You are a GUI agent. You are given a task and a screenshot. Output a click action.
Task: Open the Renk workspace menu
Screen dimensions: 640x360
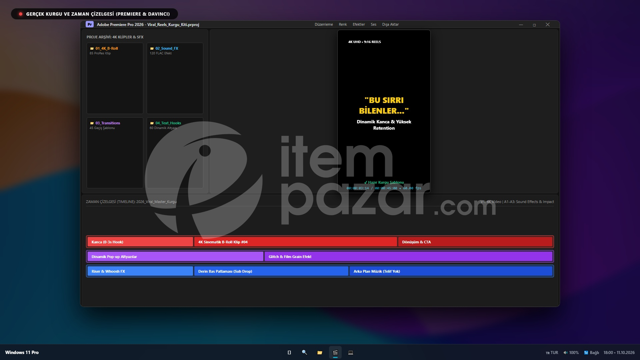click(343, 24)
